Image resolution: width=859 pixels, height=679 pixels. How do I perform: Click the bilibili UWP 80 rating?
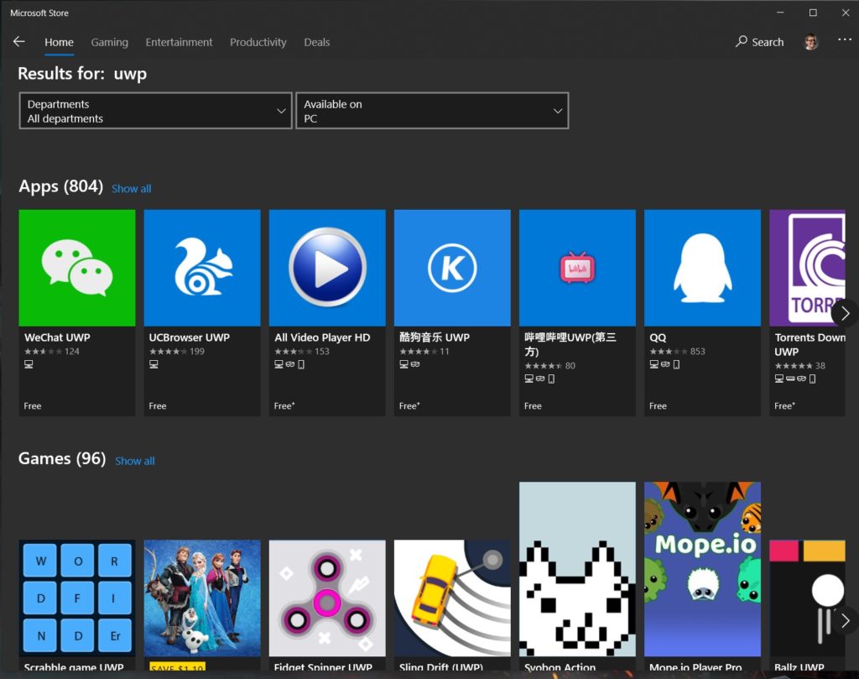point(550,366)
